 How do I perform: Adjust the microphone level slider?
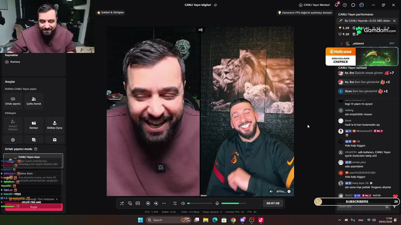click(x=234, y=203)
